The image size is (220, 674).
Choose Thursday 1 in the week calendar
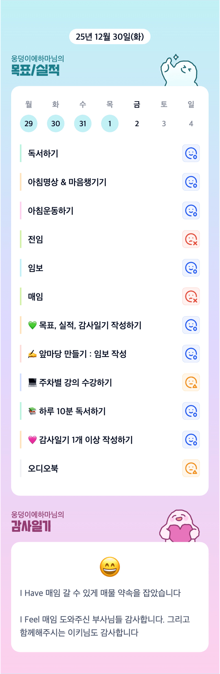pos(110,123)
